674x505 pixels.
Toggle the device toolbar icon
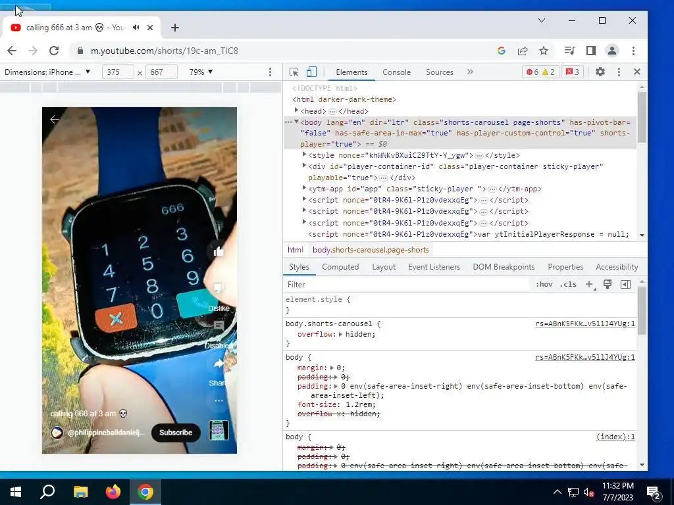click(311, 72)
